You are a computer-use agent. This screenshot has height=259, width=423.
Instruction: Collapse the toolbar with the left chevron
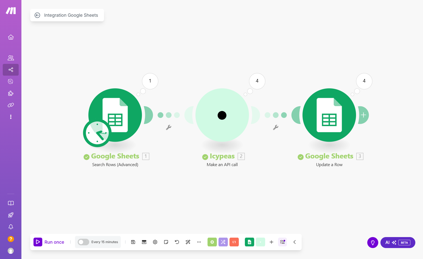coord(295,242)
